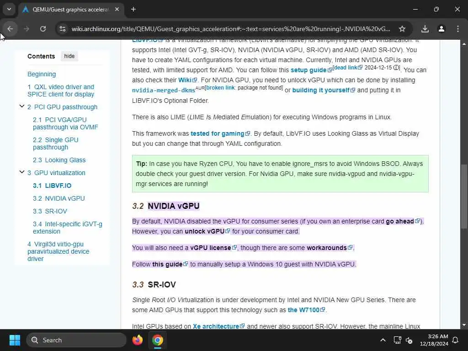Collapse the PCI GPU passthrough section chevron
Image resolution: width=468 pixels, height=351 pixels.
[22, 106]
